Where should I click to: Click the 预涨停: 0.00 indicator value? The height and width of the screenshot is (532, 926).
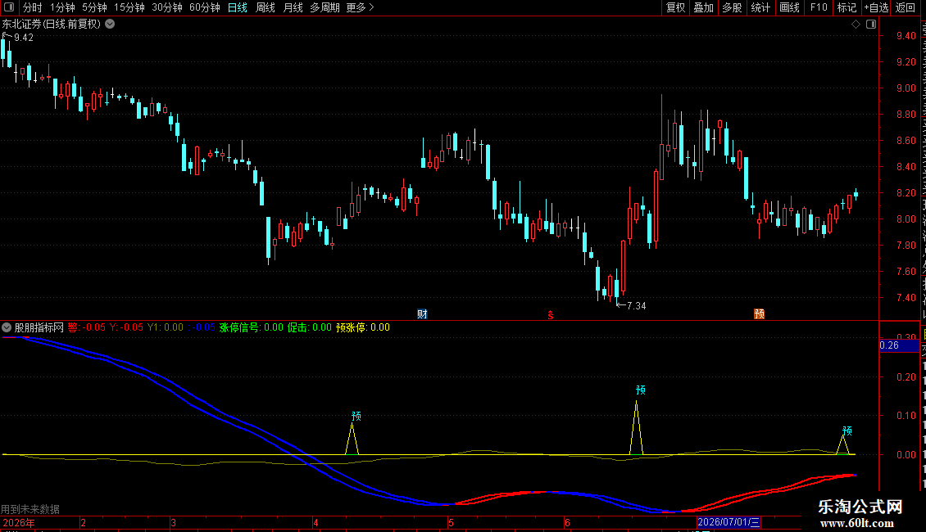[x=362, y=327]
